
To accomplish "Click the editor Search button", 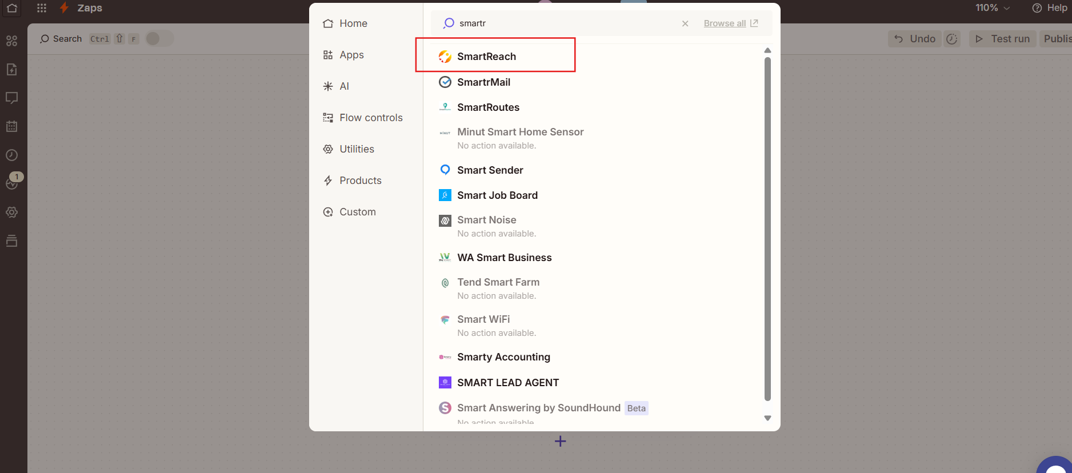I will point(61,39).
